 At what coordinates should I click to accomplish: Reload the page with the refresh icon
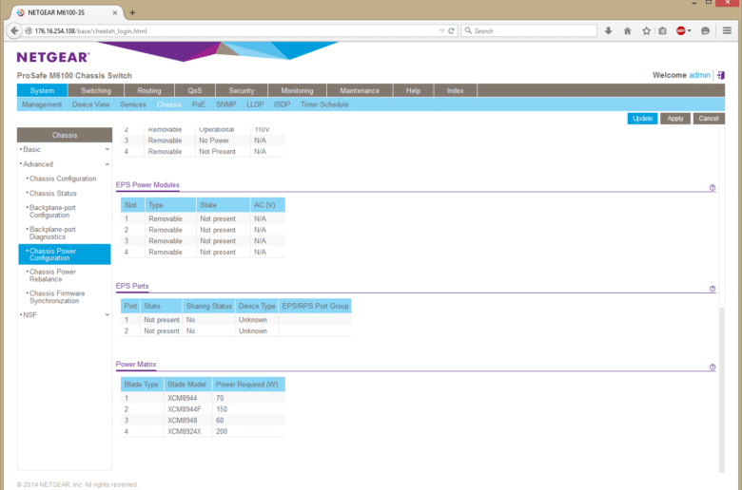[x=452, y=30]
